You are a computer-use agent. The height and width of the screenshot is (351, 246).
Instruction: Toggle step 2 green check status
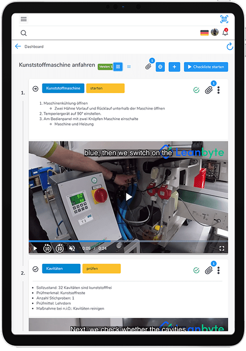click(196, 270)
